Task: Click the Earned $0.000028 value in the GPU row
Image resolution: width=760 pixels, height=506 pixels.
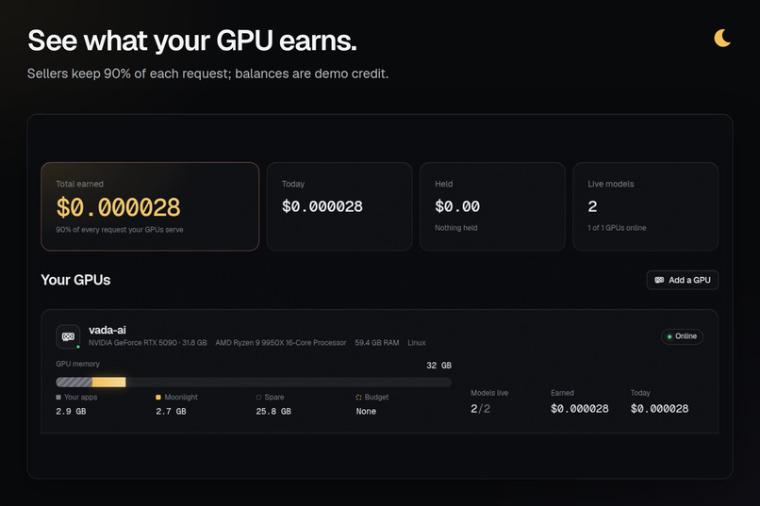Action: 580,409
